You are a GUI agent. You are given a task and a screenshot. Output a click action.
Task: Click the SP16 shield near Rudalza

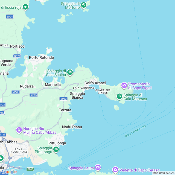pyautogui.click(x=34, y=95)
